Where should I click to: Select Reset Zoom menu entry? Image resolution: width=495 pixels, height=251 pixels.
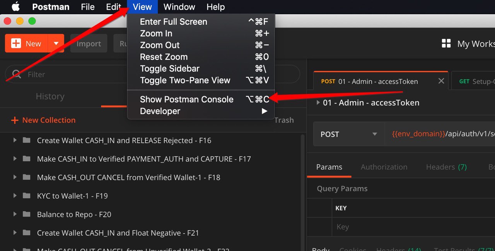[201, 57]
